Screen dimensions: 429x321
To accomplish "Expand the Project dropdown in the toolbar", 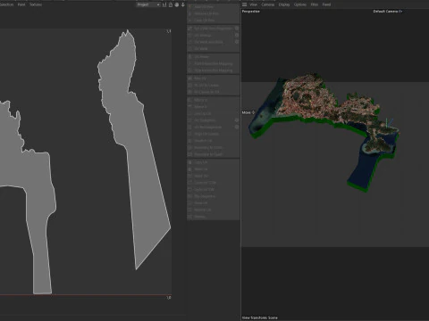I will pos(148,4).
